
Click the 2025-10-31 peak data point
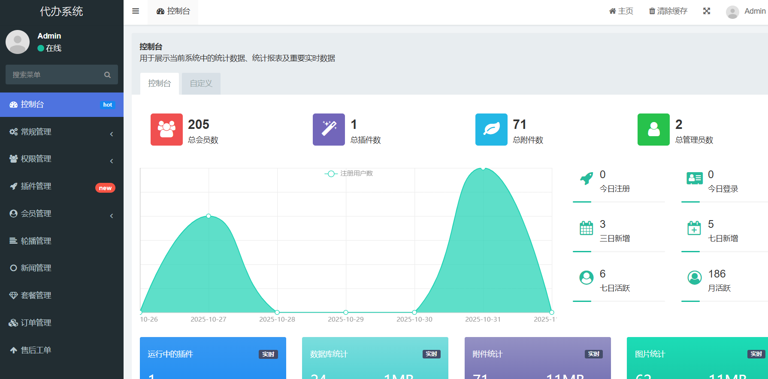click(x=483, y=168)
